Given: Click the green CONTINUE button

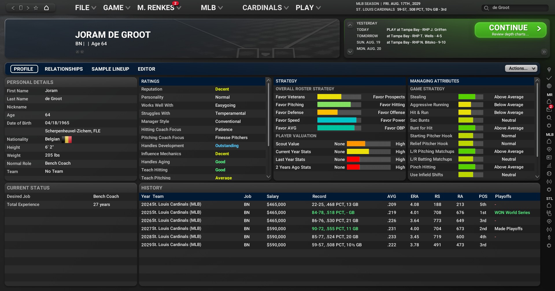Looking at the screenshot, I should click(x=510, y=30).
